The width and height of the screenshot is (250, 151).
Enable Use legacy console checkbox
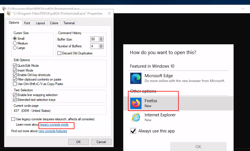coord(13,119)
